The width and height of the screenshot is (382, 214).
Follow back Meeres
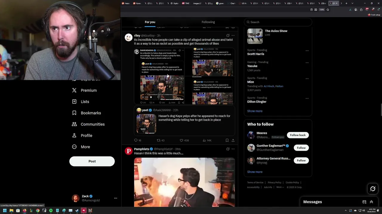point(298,135)
